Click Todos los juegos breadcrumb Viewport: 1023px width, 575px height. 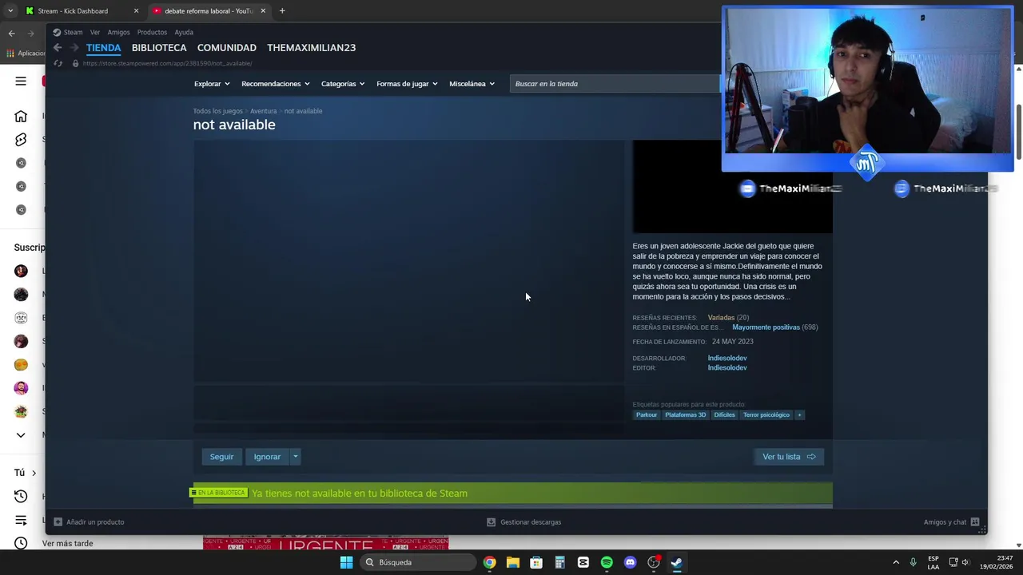(x=217, y=111)
